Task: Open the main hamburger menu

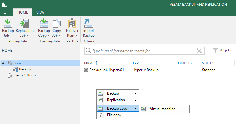Action: click(x=6, y=12)
